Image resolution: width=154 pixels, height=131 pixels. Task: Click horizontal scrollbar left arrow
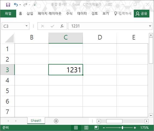pyautogui.click(x=99, y=121)
